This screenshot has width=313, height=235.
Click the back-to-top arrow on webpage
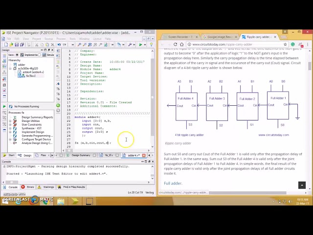pos(302,185)
